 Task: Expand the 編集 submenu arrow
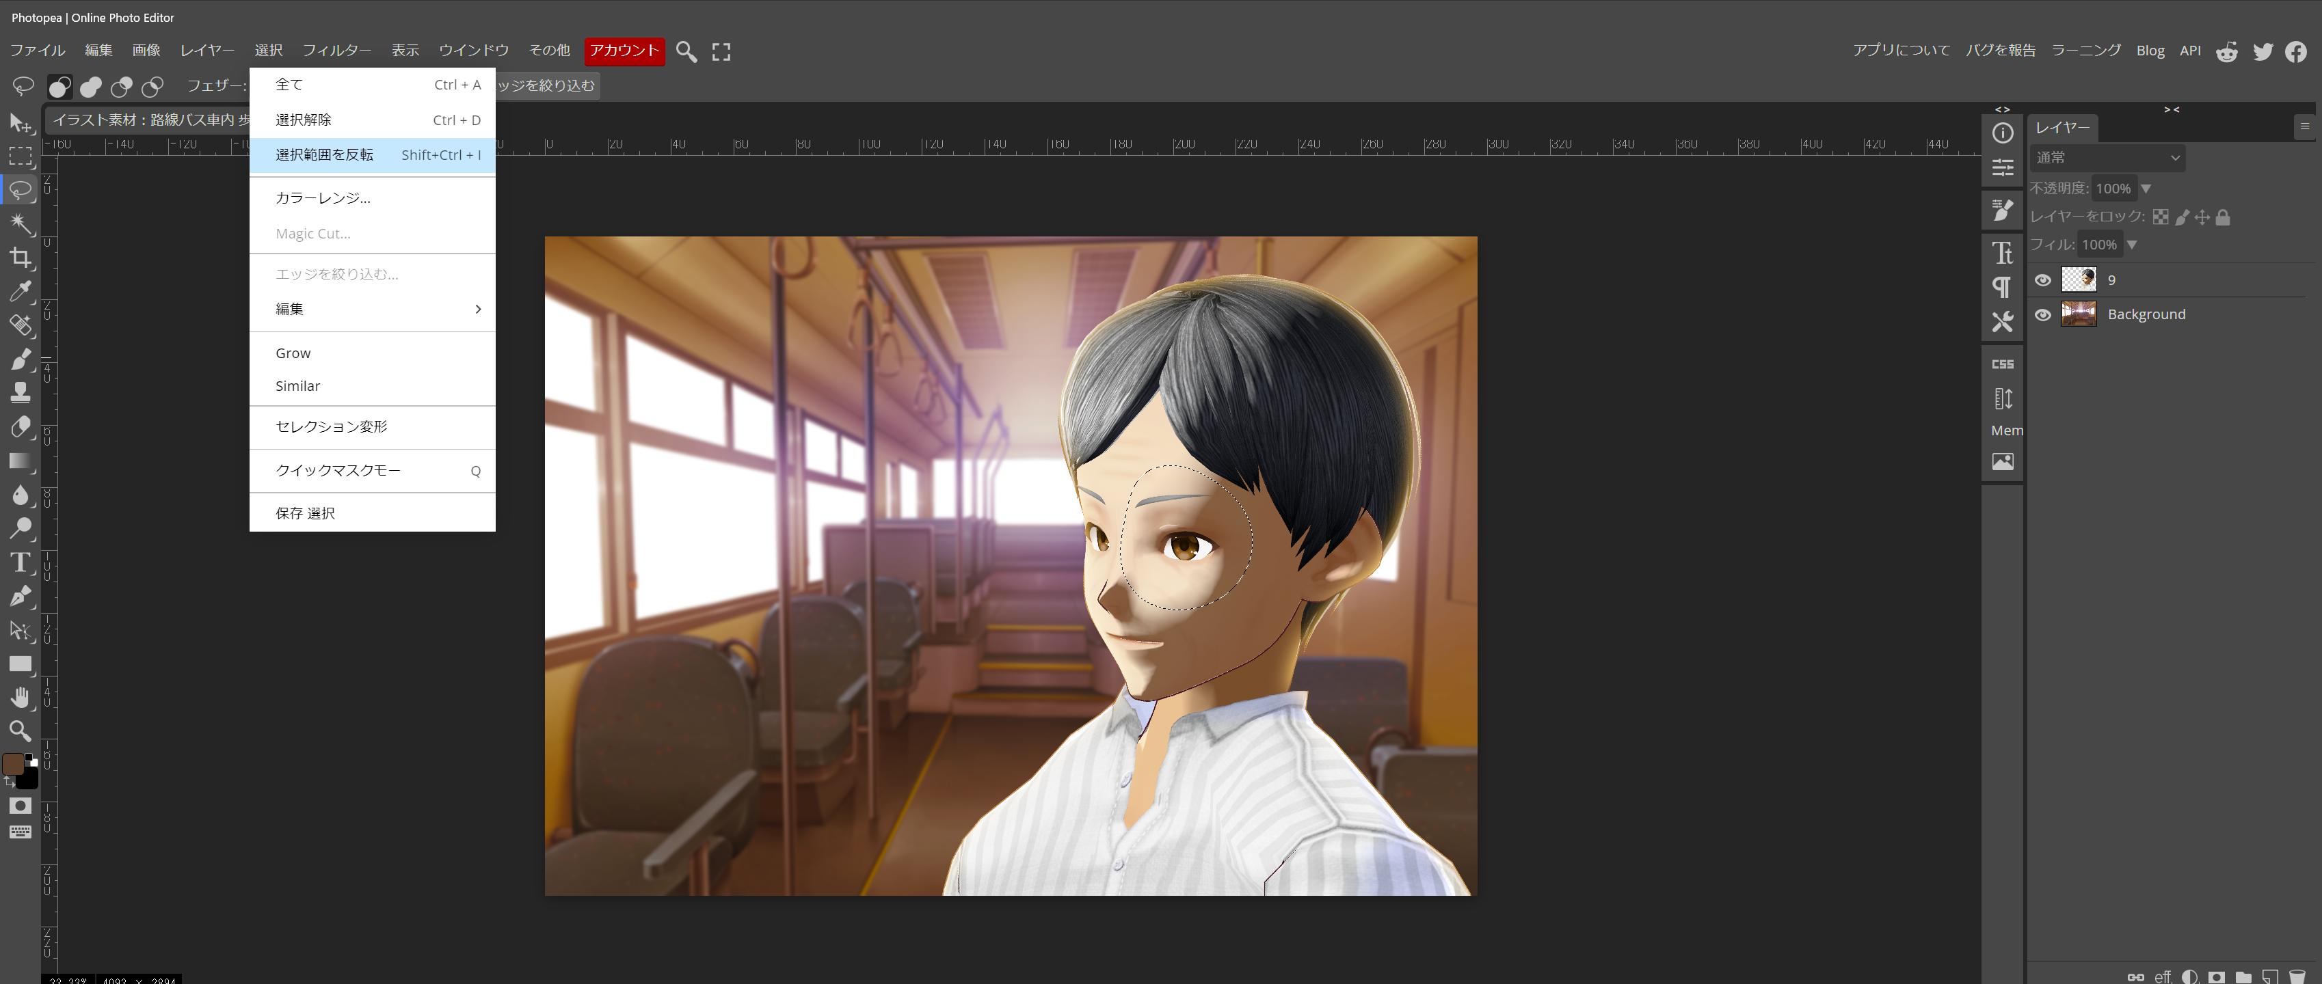478,309
